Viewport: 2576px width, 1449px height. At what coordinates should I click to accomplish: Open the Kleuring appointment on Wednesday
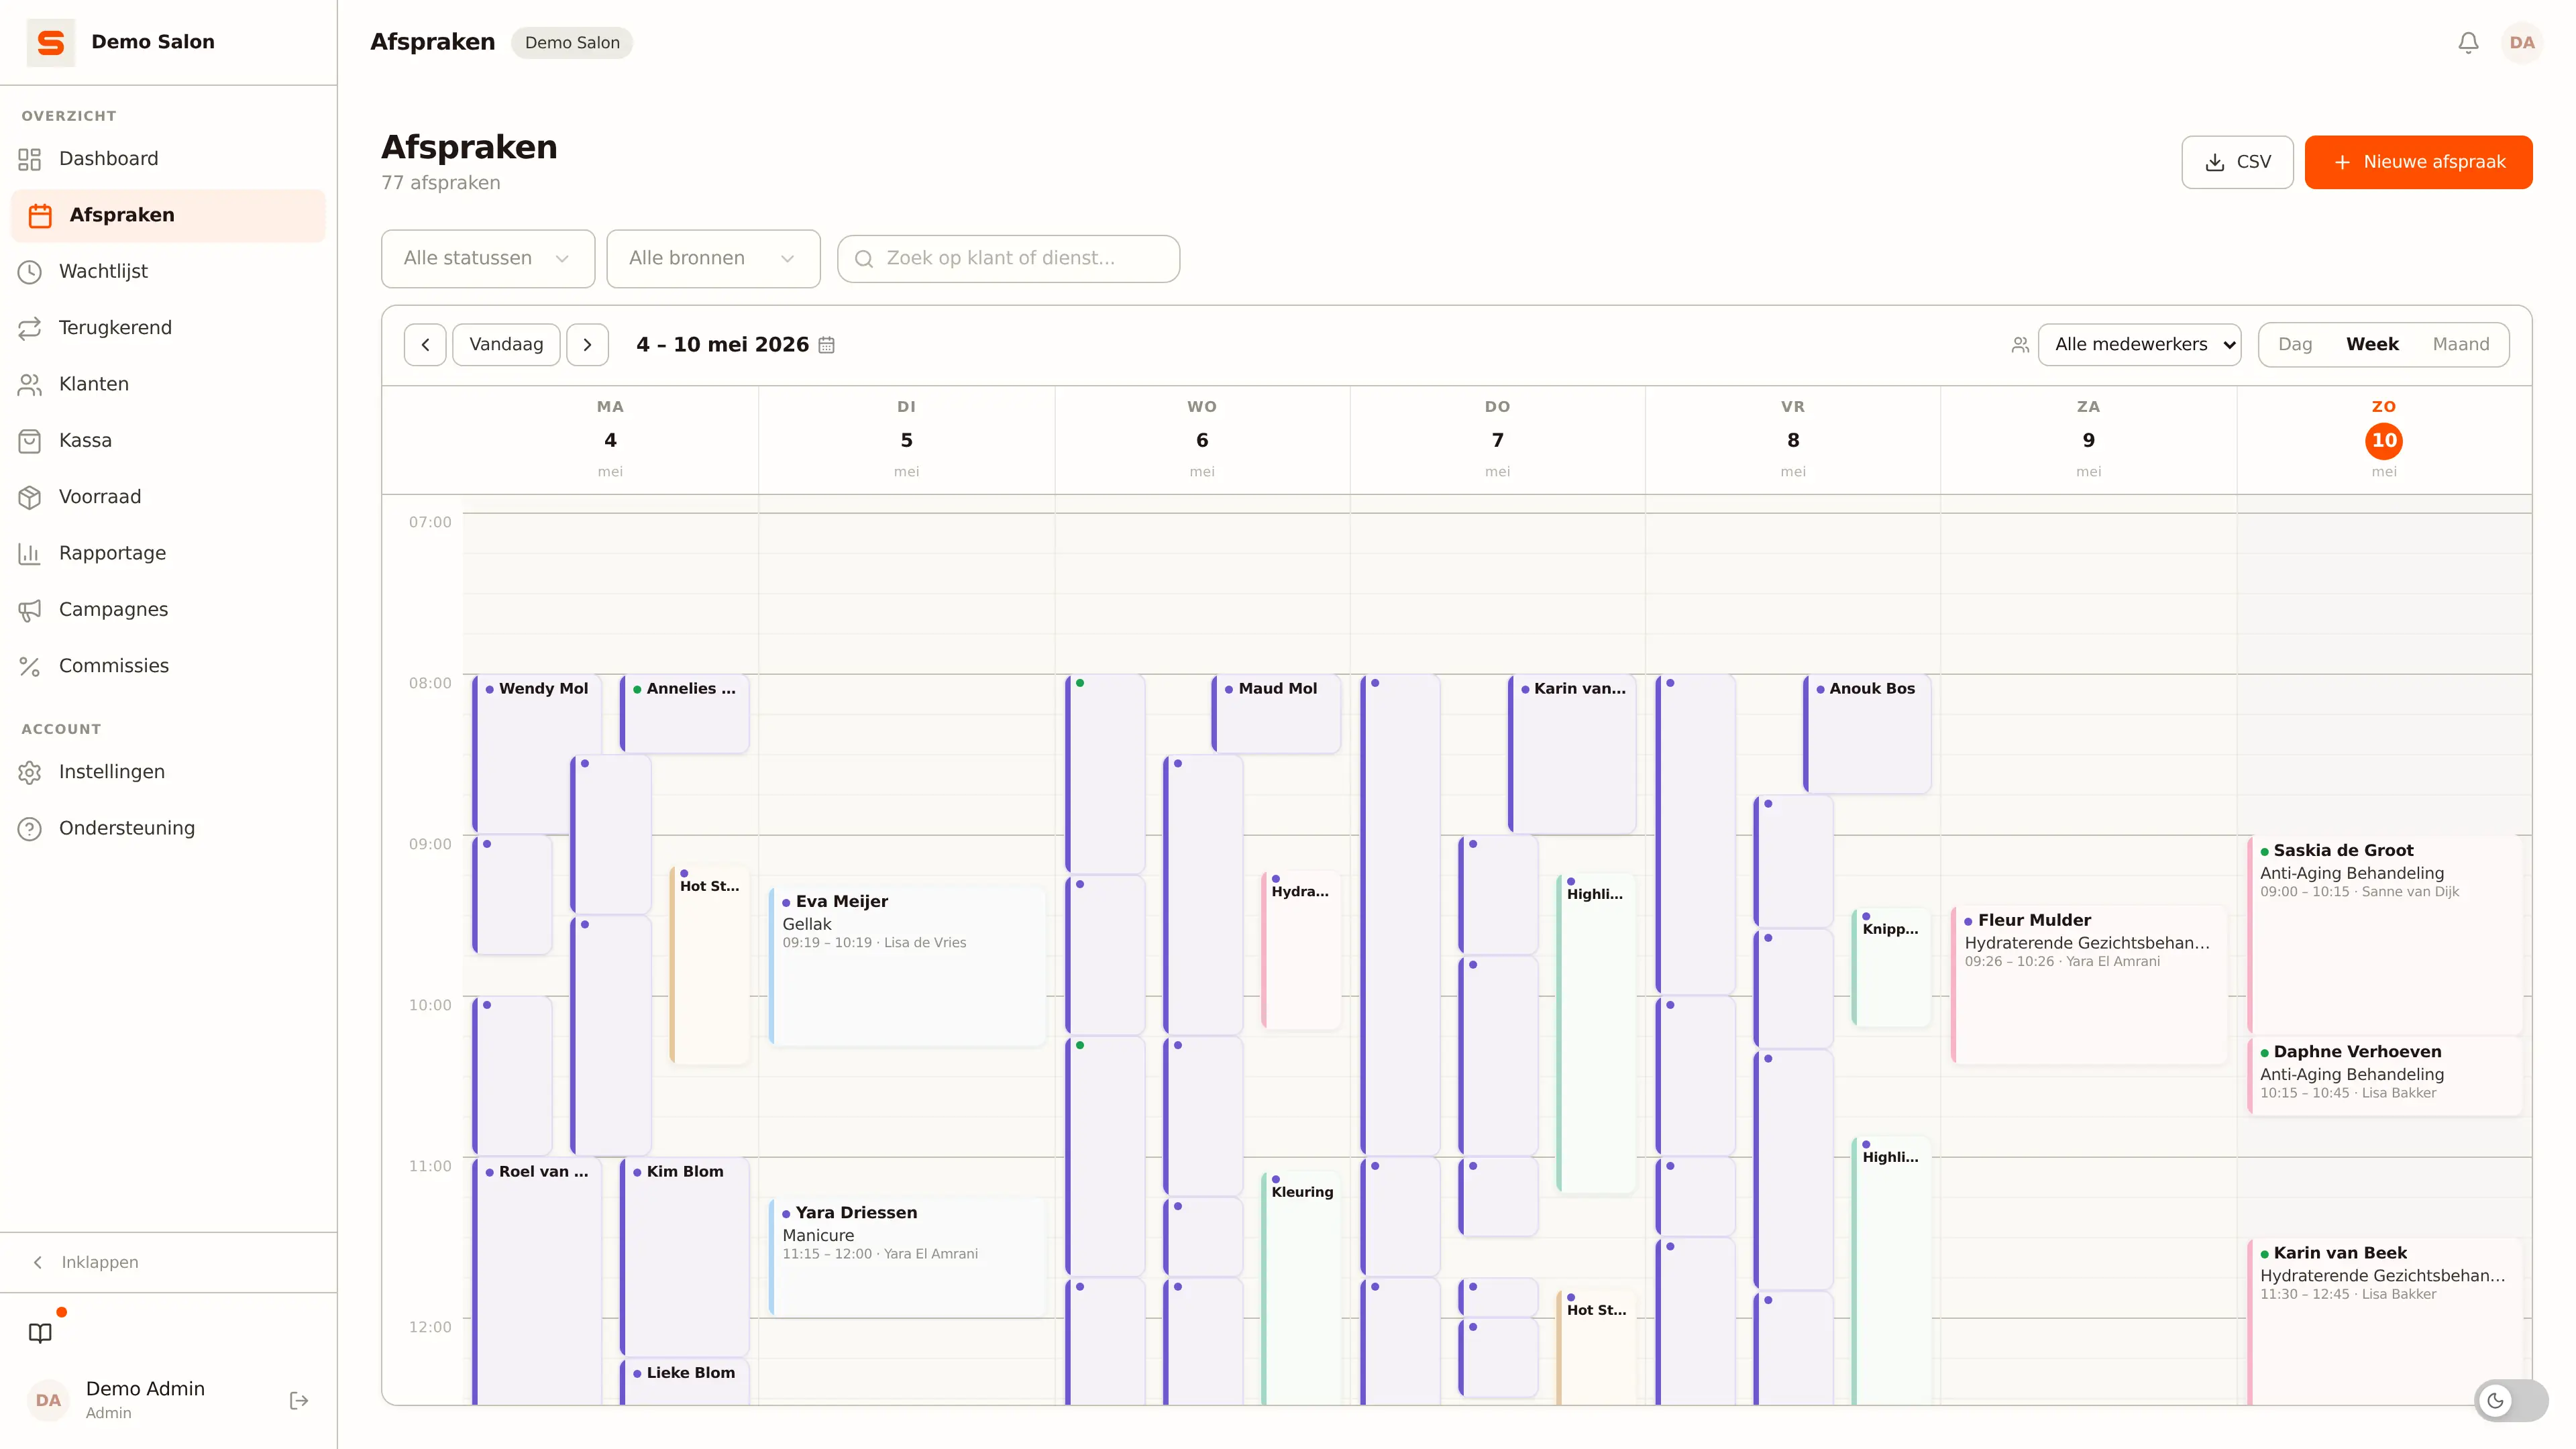(x=1301, y=1288)
